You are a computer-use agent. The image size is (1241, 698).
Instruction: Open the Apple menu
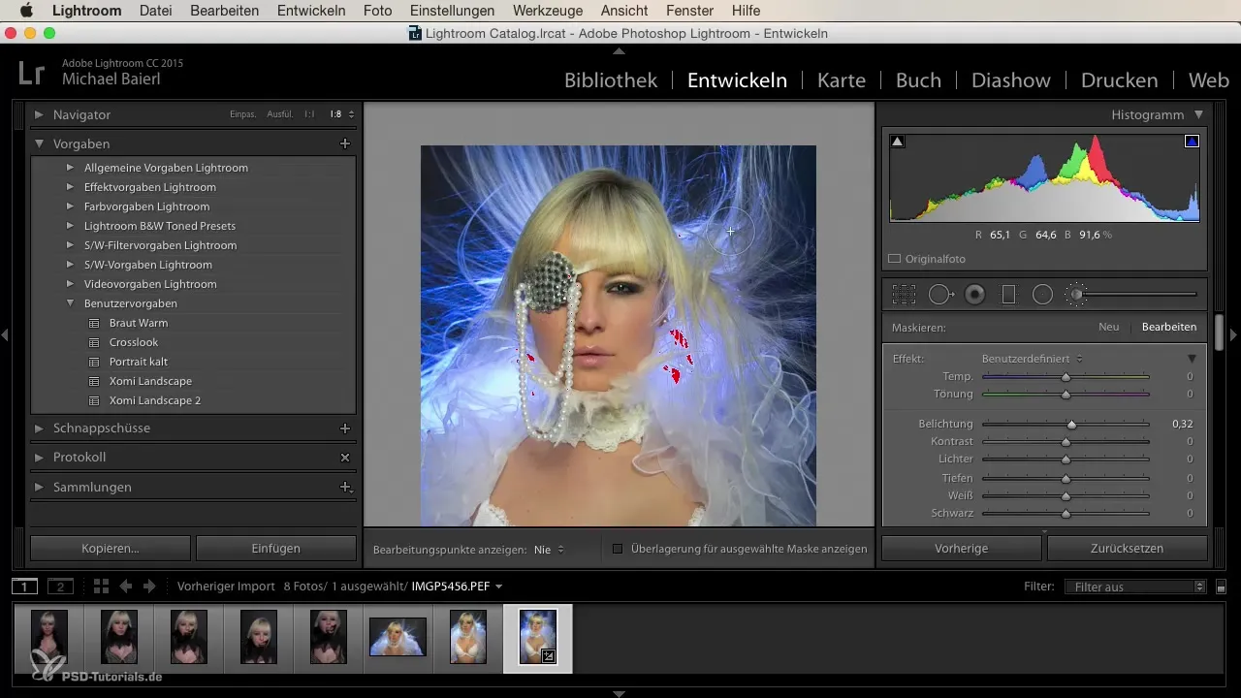click(x=25, y=11)
